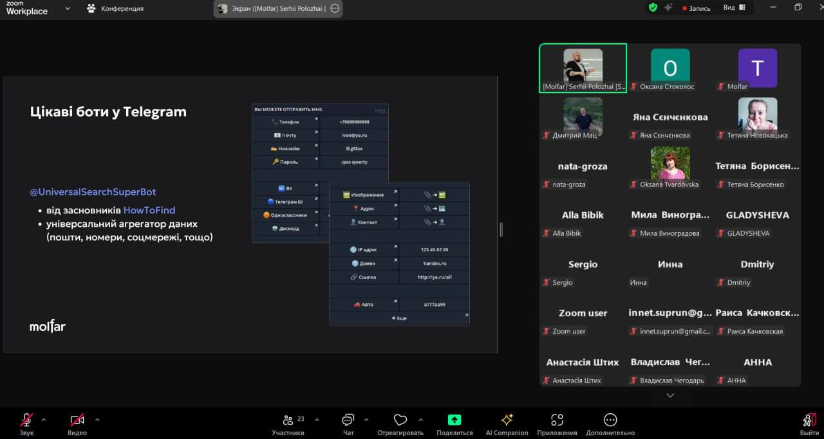The height and width of the screenshot is (439, 824).
Task: Open AI Companion from the toolbar
Action: [507, 424]
